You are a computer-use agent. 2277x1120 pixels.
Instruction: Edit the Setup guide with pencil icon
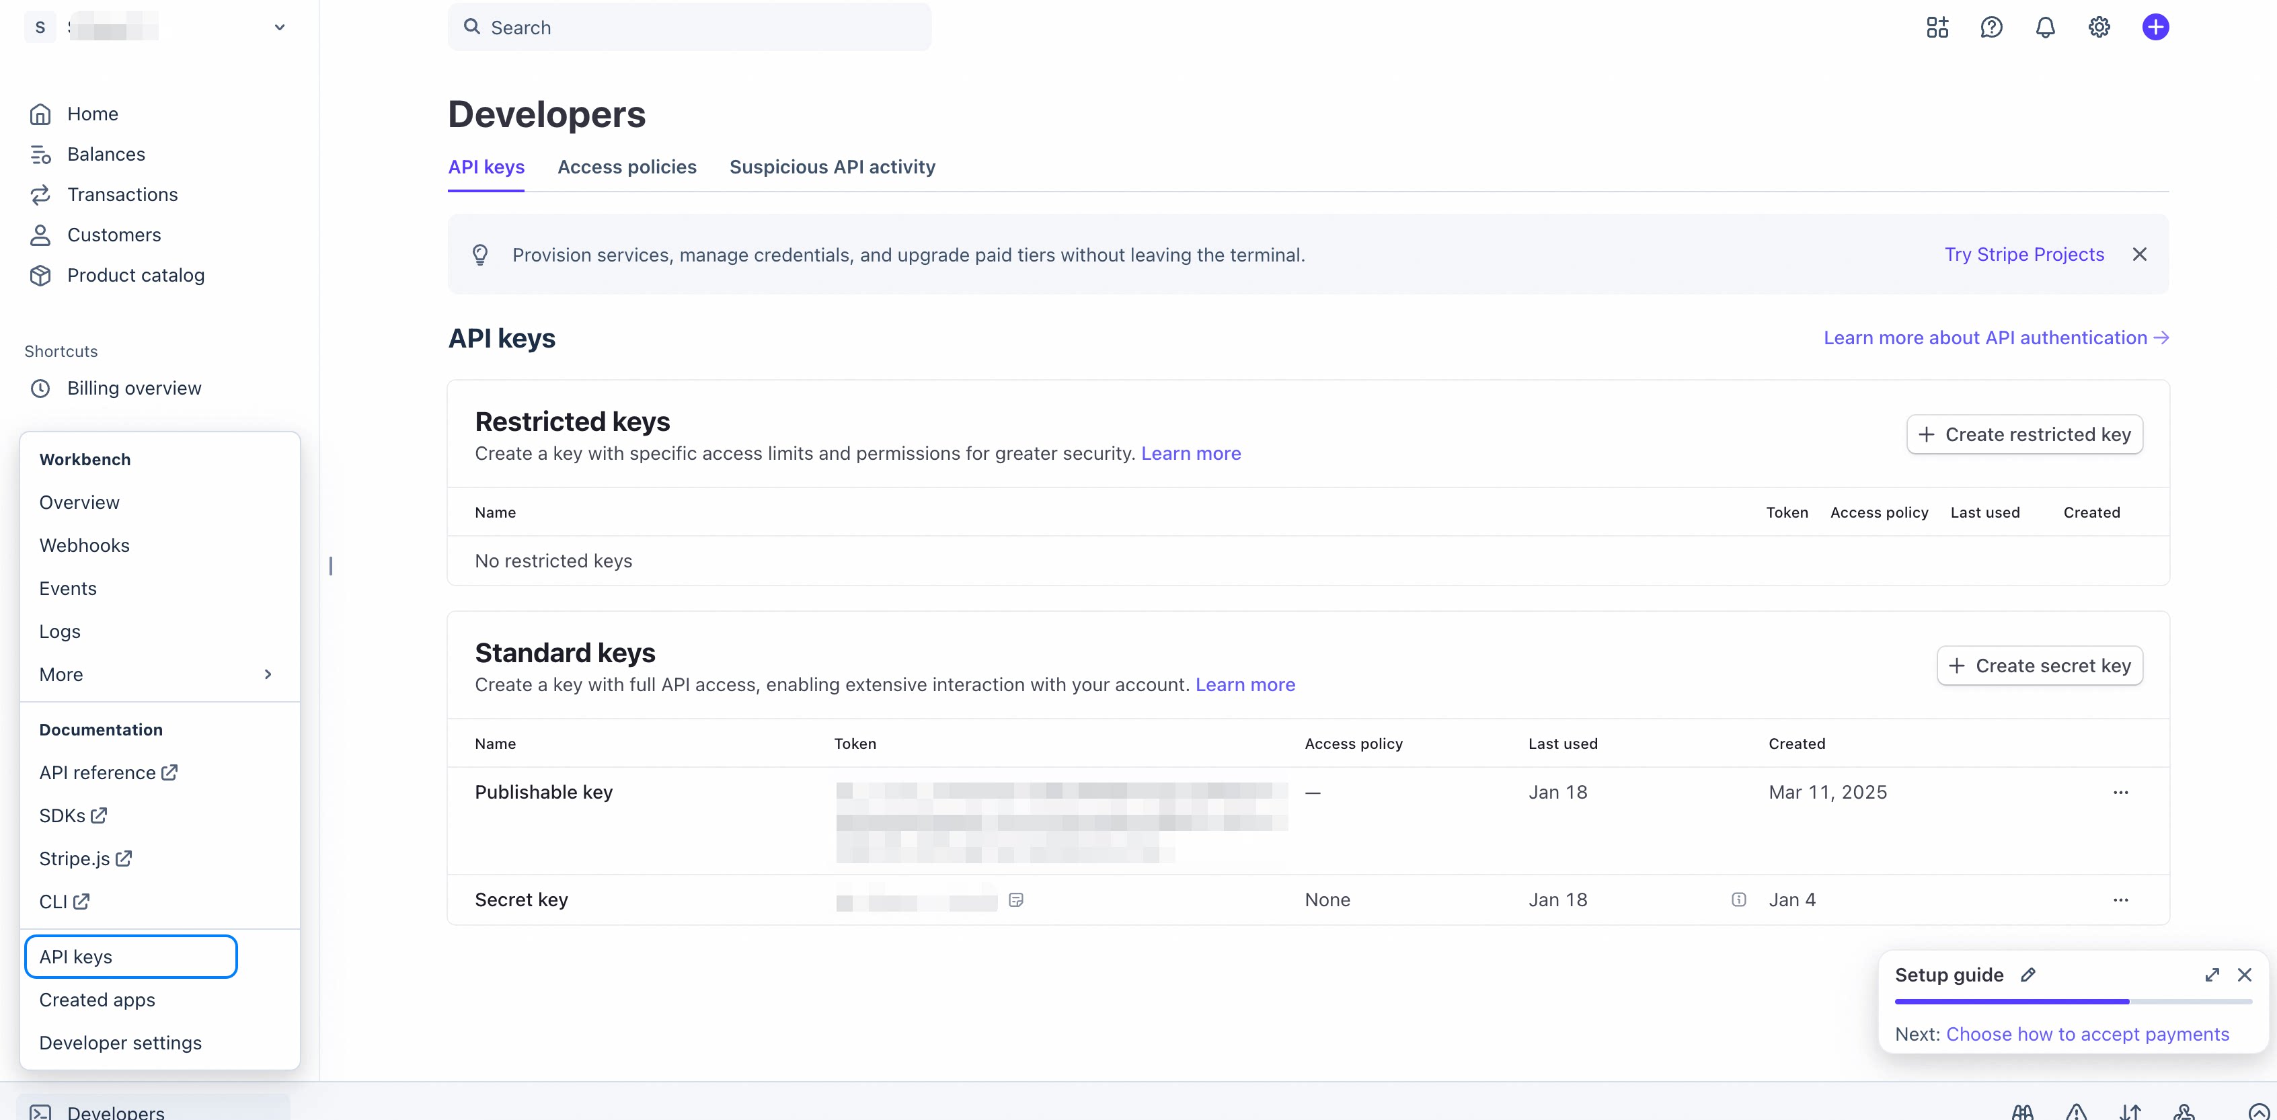(x=2028, y=975)
